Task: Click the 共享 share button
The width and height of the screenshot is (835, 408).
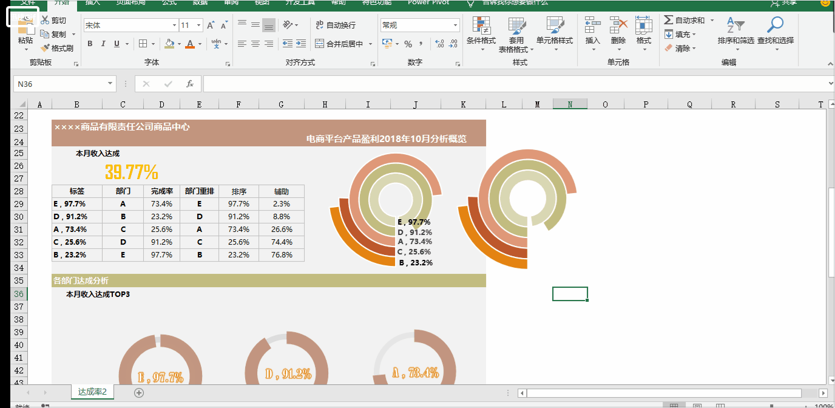Action: pos(783,3)
